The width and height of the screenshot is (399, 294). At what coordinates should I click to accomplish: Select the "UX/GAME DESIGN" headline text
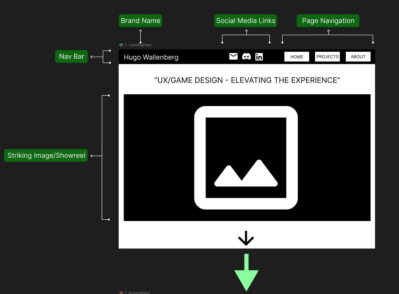(x=247, y=80)
